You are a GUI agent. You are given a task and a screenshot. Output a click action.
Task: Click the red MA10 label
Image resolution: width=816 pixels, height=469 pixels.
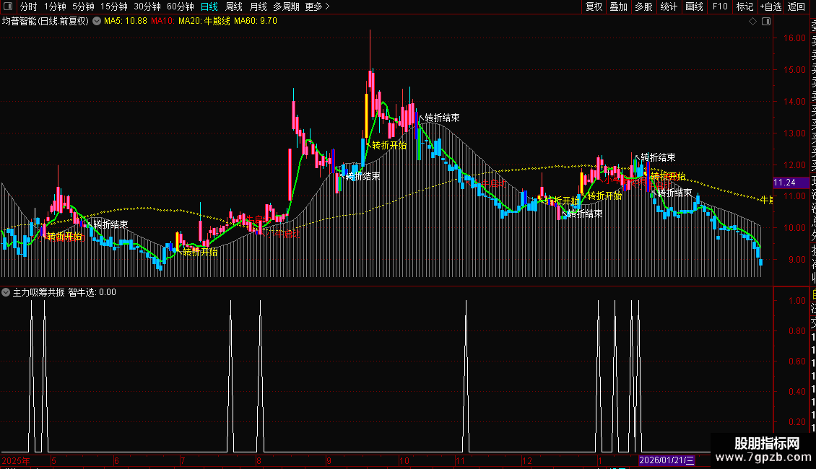[x=162, y=22]
